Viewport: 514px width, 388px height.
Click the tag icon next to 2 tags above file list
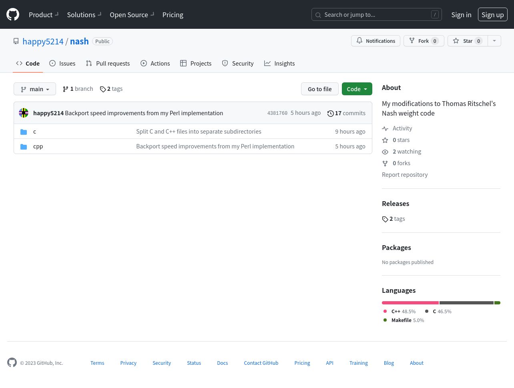(x=103, y=89)
